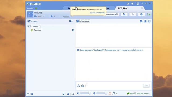
Task: Collapse the Гостиная (1) channel tree node
Action: click(29, 26)
